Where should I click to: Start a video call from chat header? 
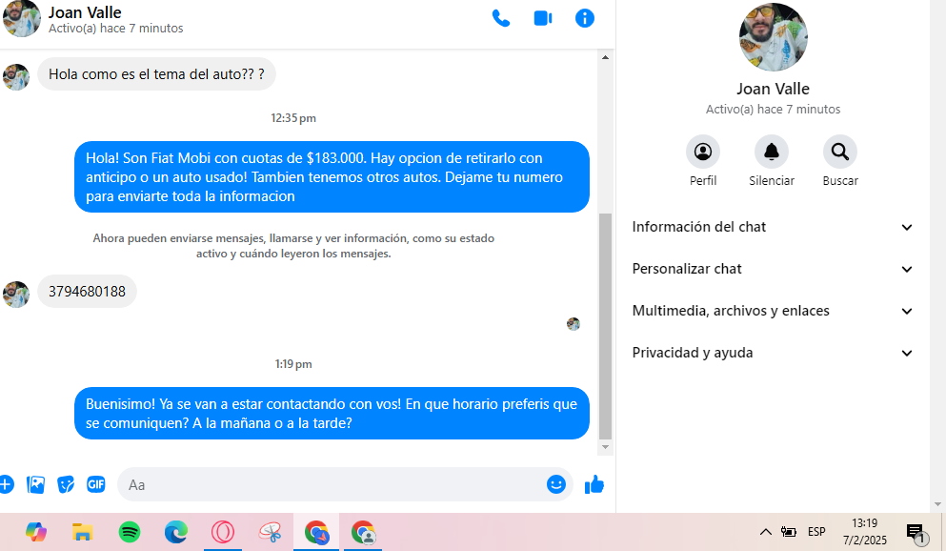543,18
